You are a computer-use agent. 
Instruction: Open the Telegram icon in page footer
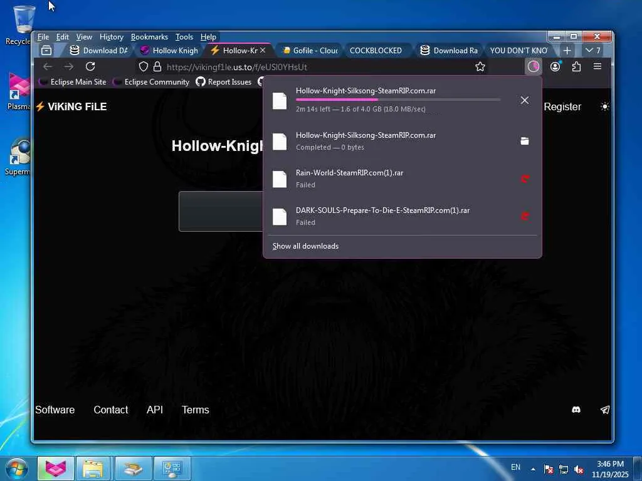[x=605, y=410]
